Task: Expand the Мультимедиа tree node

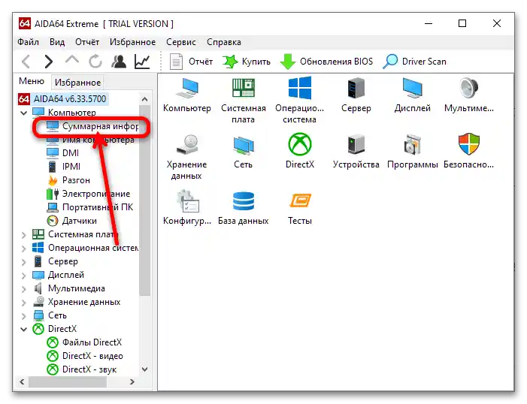Action: pos(23,289)
